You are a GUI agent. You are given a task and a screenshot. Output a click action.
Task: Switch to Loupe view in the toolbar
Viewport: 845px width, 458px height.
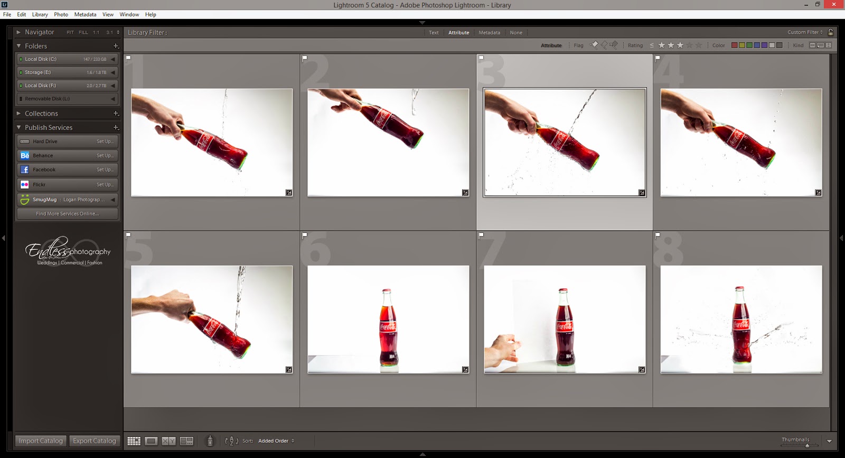(151, 441)
